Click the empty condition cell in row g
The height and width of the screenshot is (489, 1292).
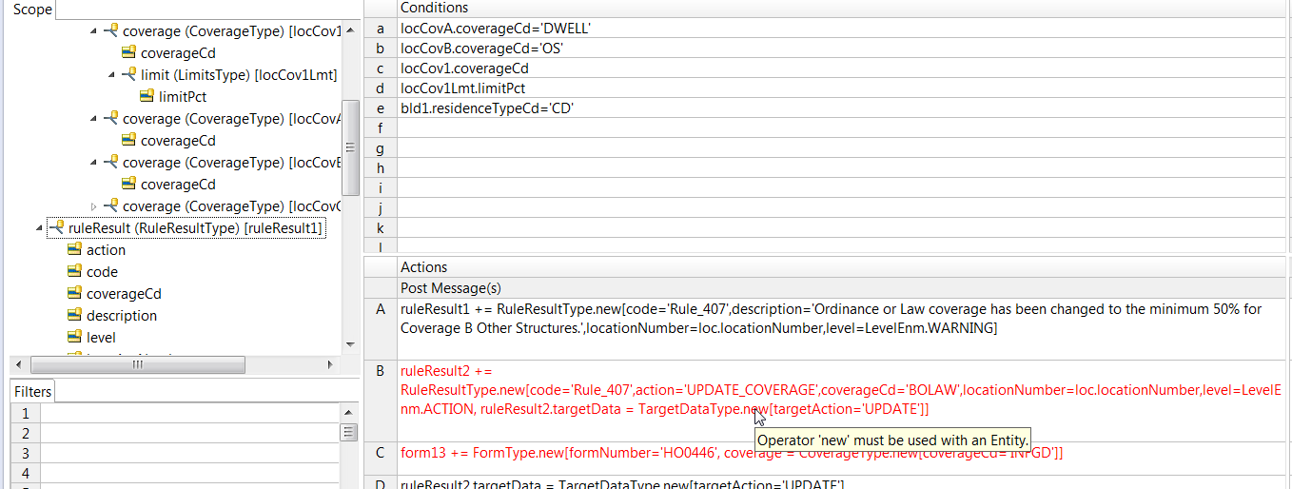pyautogui.click(x=841, y=147)
